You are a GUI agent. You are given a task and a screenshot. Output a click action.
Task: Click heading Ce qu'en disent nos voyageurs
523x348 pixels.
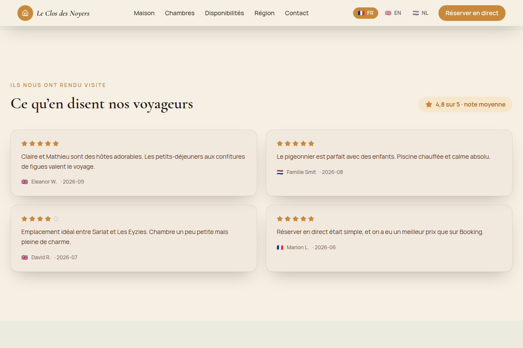pyautogui.click(x=102, y=104)
